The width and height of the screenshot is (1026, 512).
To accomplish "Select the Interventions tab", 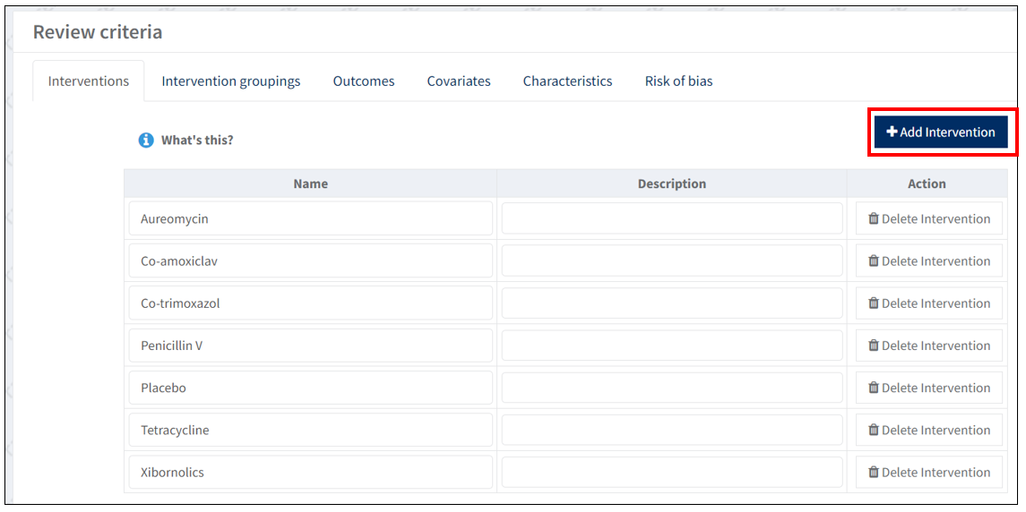I will tap(89, 81).
